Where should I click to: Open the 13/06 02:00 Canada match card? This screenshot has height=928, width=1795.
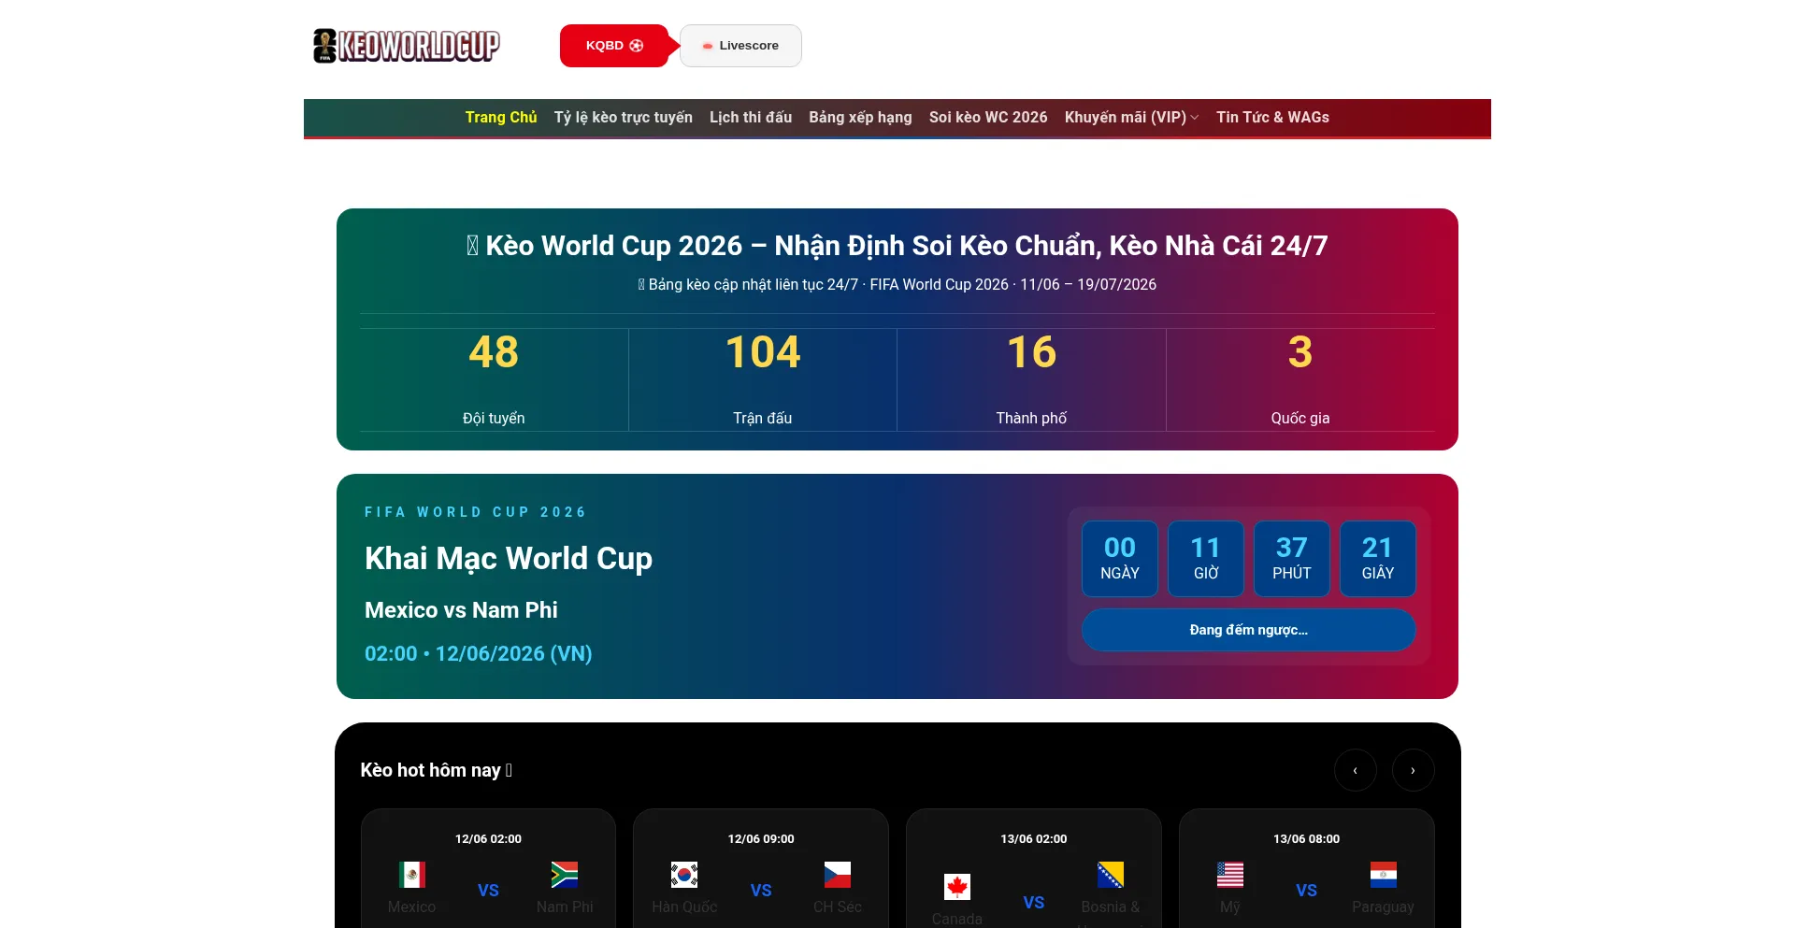[1034, 869]
